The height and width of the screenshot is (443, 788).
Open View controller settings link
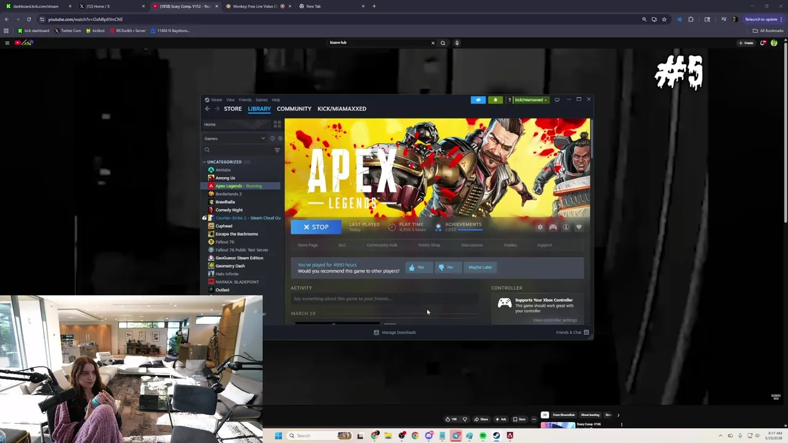tap(555, 320)
